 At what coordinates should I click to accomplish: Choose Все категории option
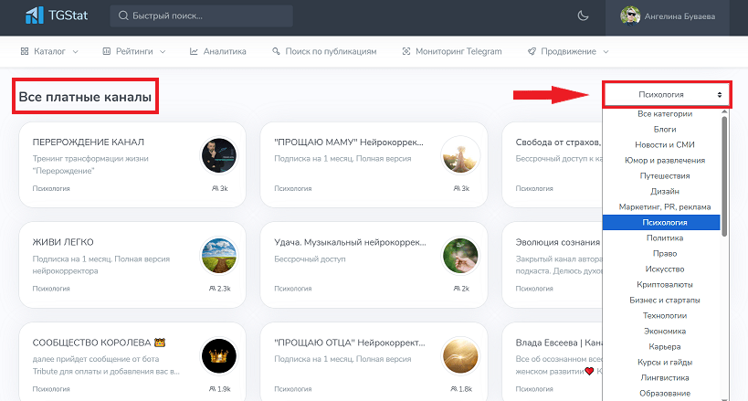point(663,113)
